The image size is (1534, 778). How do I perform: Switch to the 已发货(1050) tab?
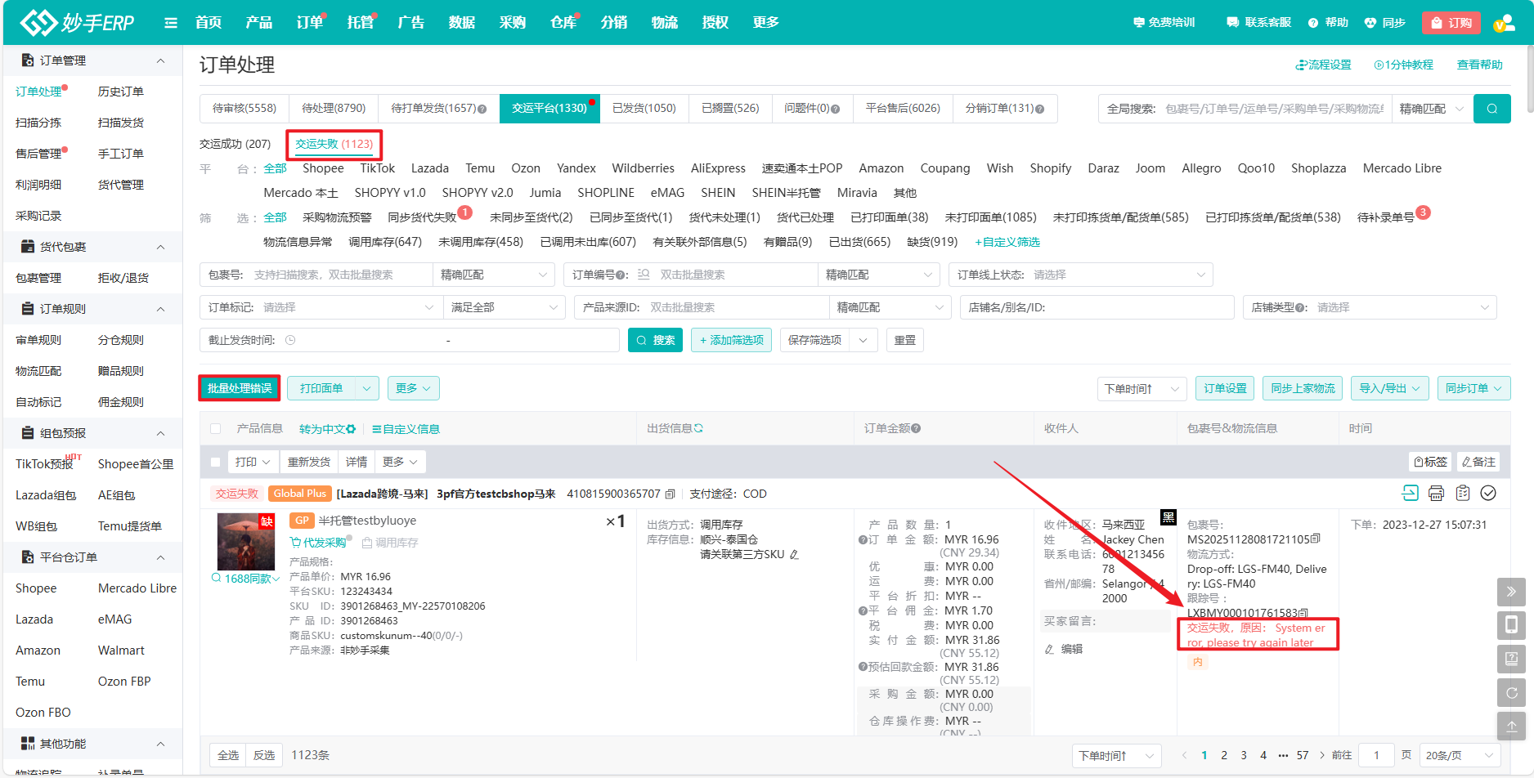644,108
